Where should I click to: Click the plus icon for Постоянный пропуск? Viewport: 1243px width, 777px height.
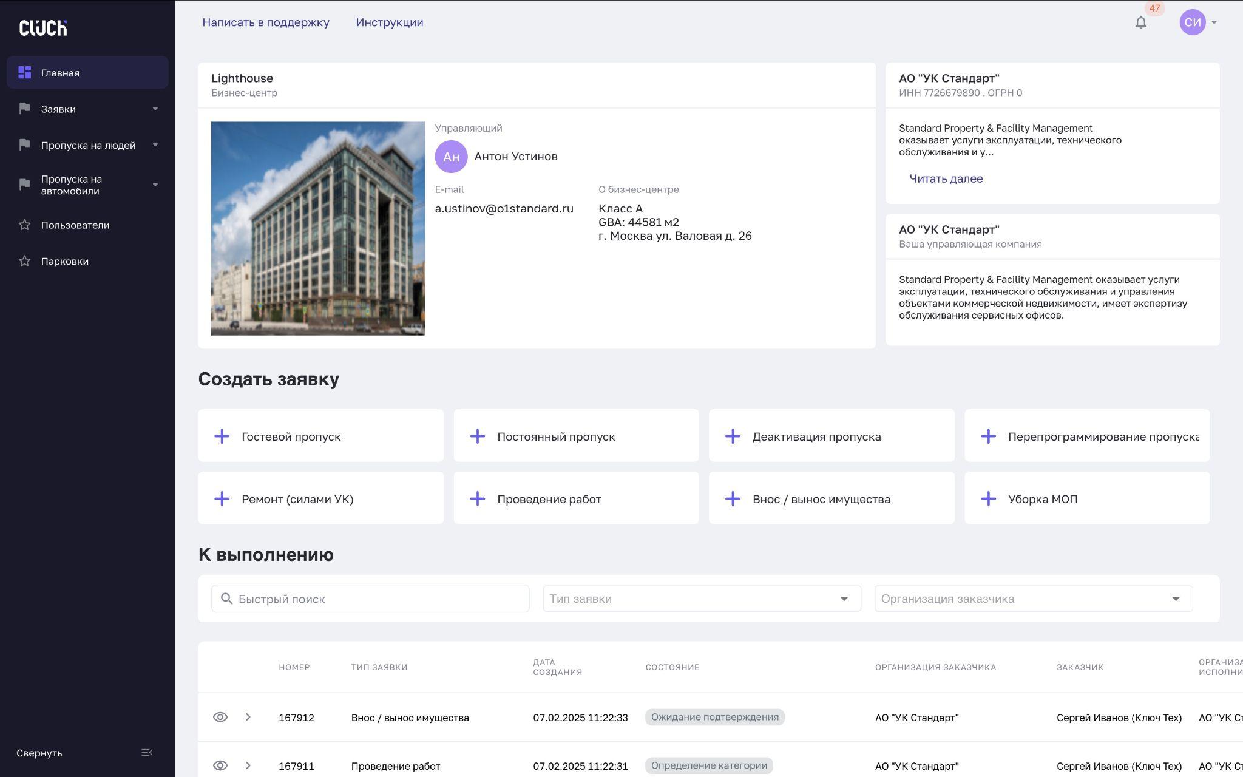[x=478, y=436]
